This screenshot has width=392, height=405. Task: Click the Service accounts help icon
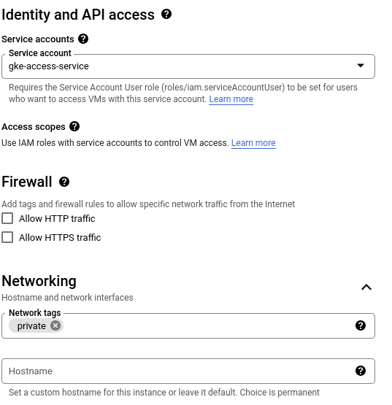coord(83,39)
